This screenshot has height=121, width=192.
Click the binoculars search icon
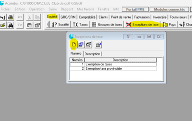click(x=11, y=25)
